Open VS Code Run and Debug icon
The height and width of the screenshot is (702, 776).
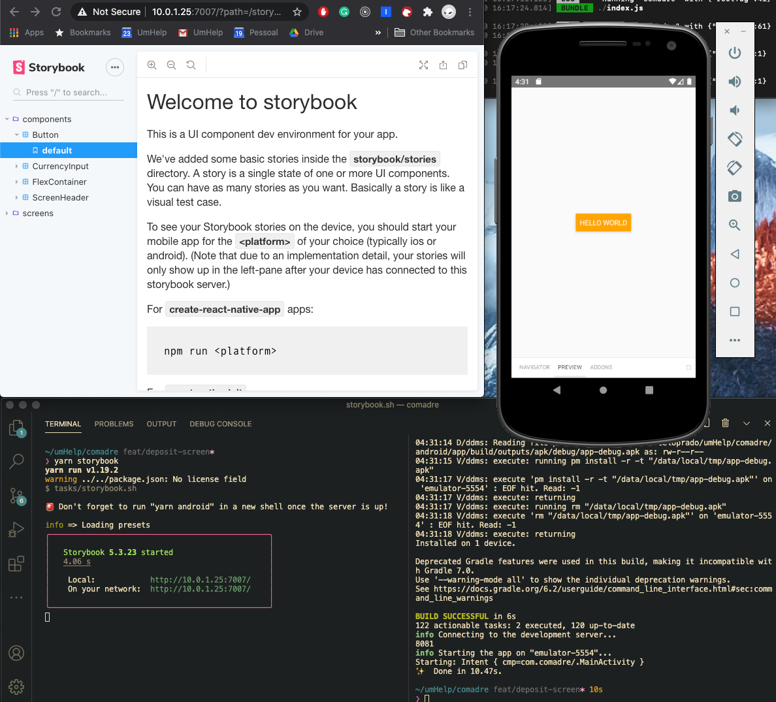pos(16,530)
